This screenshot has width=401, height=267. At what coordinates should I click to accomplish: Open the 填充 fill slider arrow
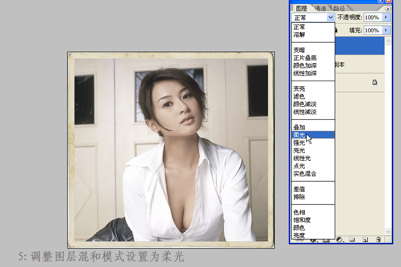point(386,30)
